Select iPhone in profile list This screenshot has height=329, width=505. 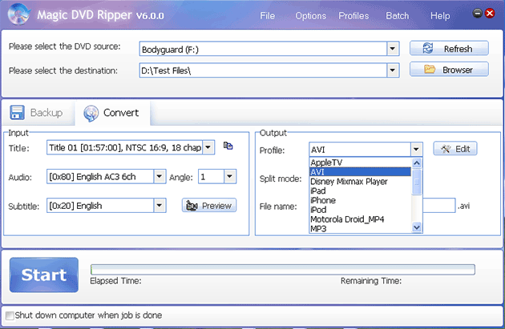(x=360, y=200)
